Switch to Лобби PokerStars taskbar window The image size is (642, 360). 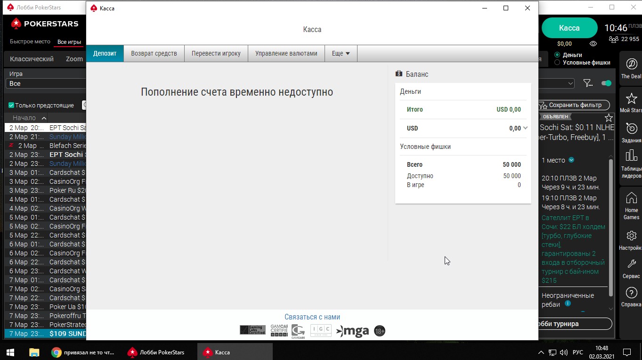pyautogui.click(x=157, y=352)
